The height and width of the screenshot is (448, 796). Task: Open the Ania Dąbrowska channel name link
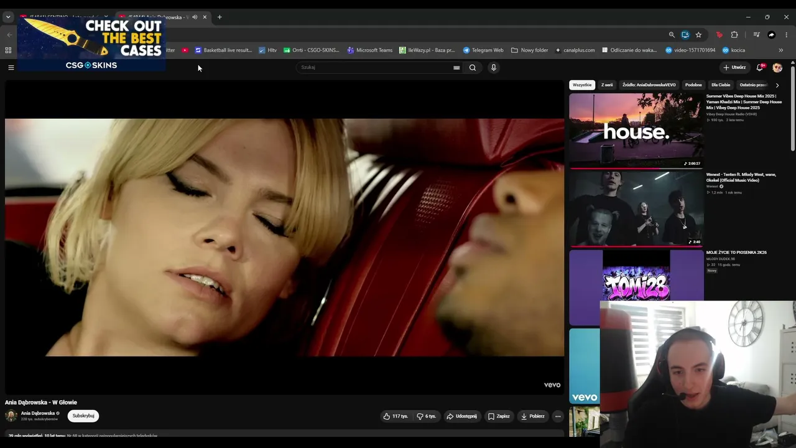coord(38,413)
